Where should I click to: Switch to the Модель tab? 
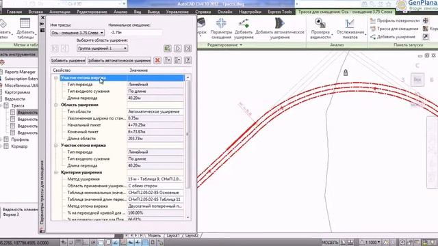(154, 236)
